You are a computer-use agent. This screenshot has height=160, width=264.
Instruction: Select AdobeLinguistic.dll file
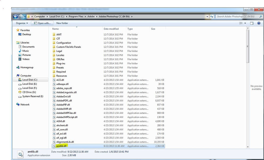click(x=66, y=92)
